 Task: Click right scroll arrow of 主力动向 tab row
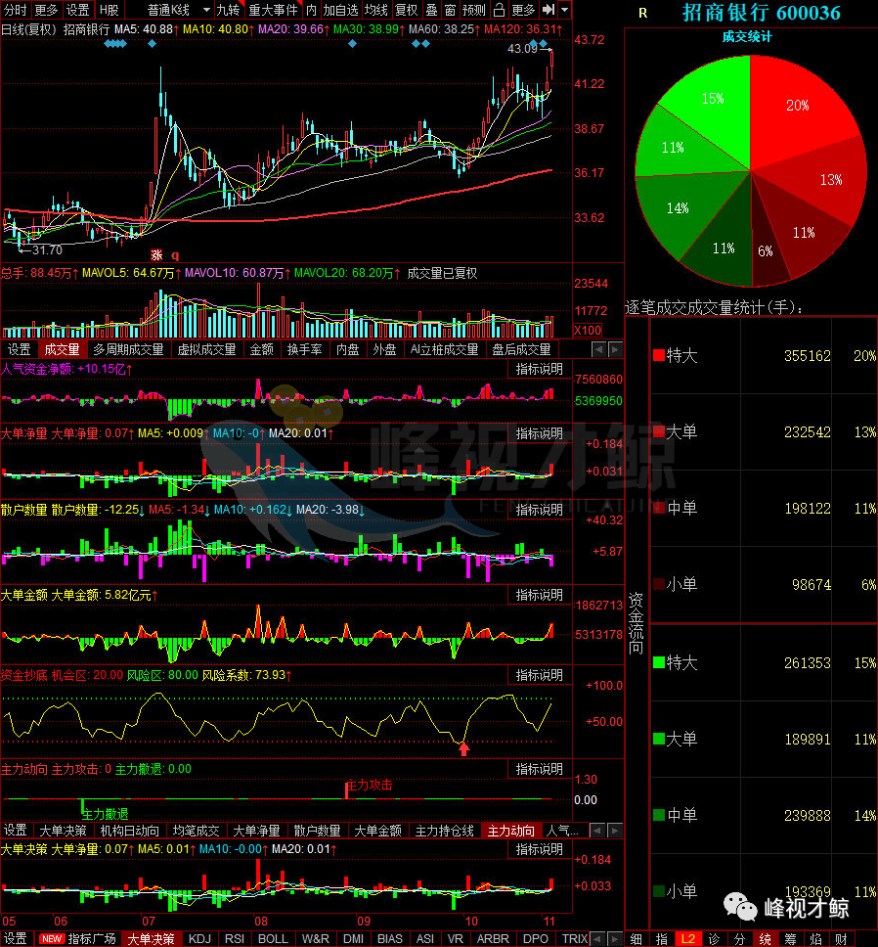click(615, 831)
